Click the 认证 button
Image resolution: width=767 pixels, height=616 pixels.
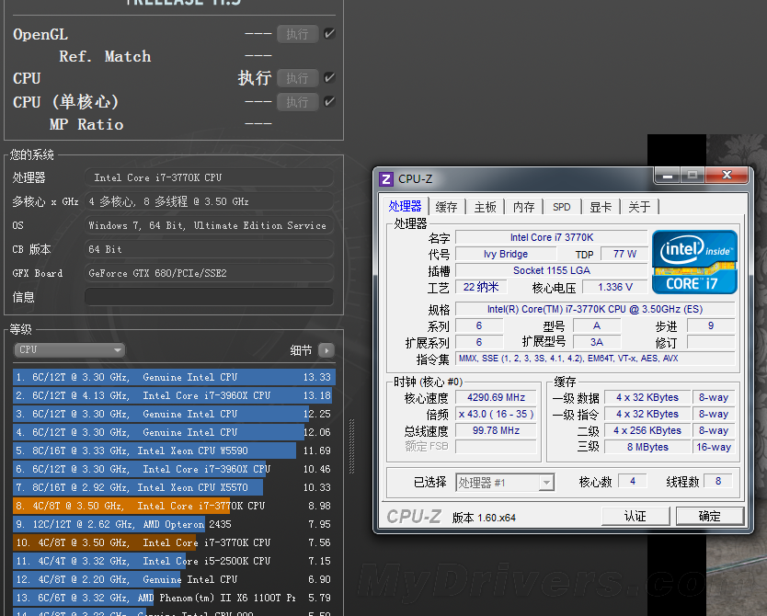635,516
